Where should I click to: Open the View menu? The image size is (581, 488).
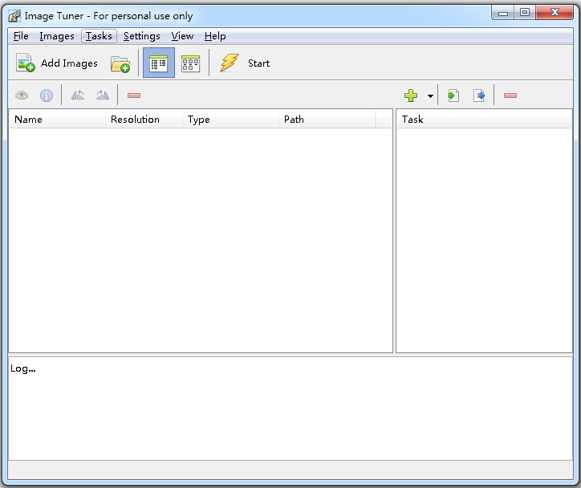click(182, 36)
